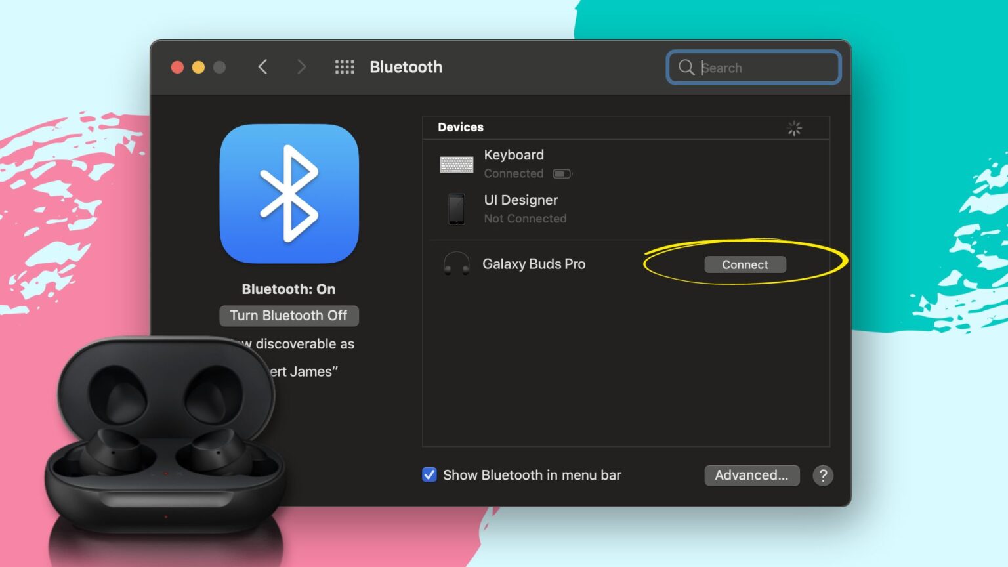
Task: Click the scanning spinner in Devices header
Action: 795,128
